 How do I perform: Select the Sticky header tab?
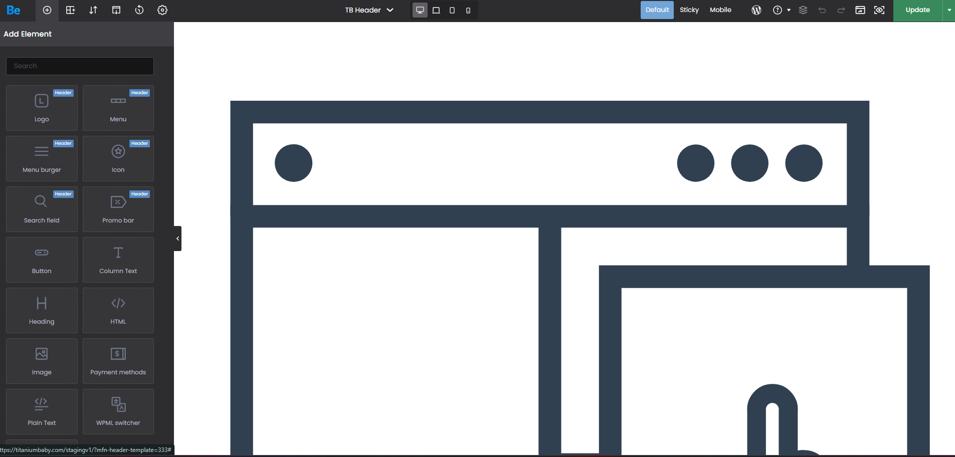(689, 10)
